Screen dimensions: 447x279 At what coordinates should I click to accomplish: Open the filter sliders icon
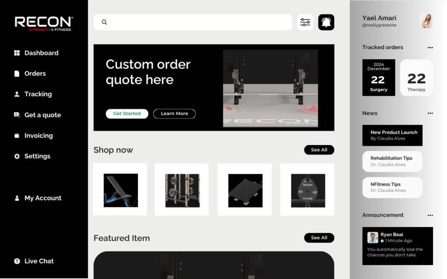click(x=305, y=22)
